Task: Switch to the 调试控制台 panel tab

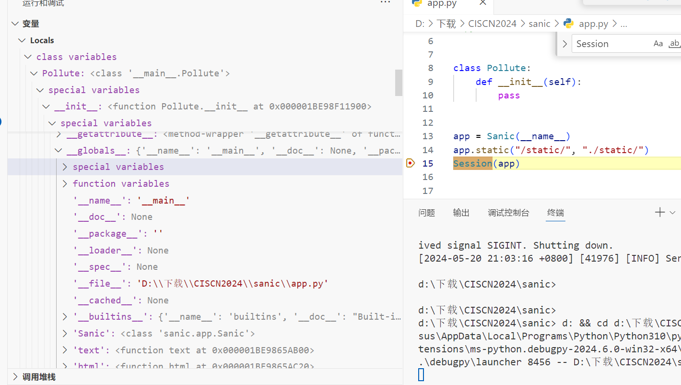Action: pos(509,213)
